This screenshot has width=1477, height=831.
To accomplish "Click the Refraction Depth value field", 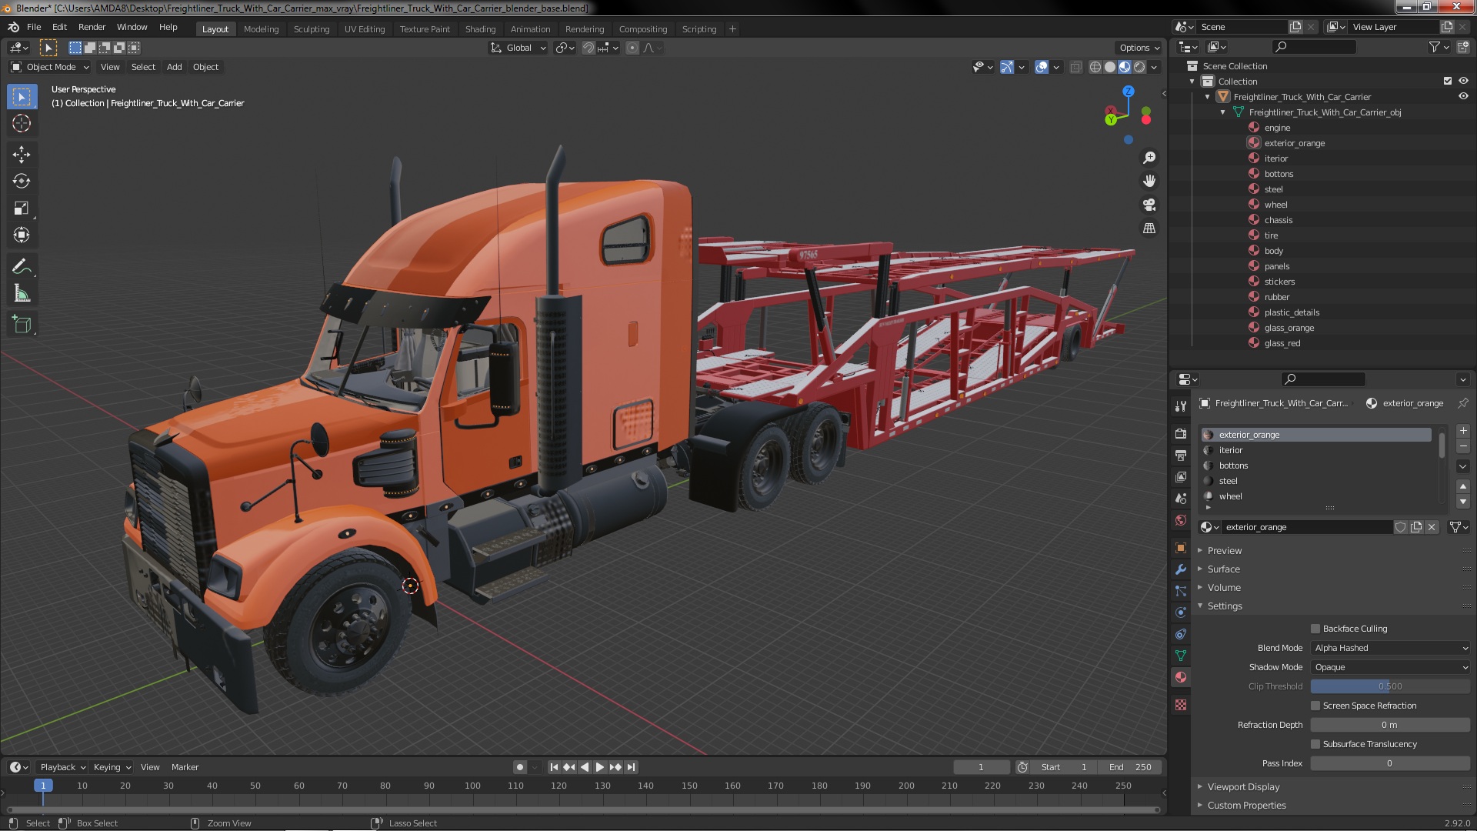I will click(x=1390, y=725).
